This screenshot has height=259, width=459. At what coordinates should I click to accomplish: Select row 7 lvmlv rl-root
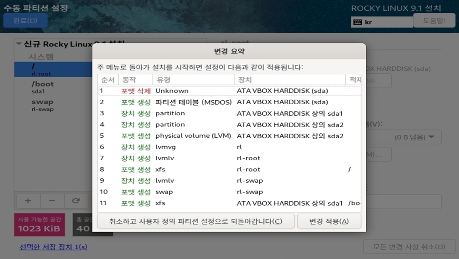point(229,158)
